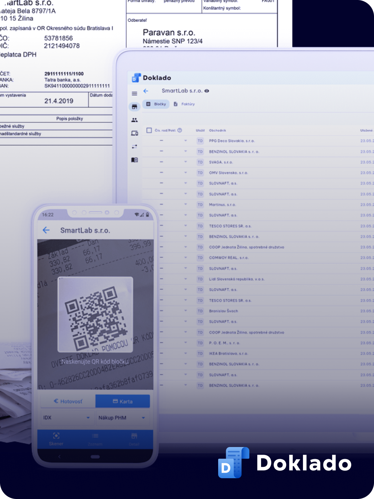Open the users icon in the sidebar

click(x=135, y=120)
